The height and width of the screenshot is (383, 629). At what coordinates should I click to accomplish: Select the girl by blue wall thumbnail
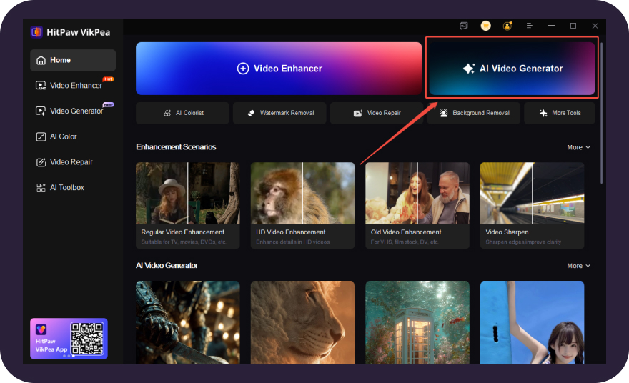(532, 322)
